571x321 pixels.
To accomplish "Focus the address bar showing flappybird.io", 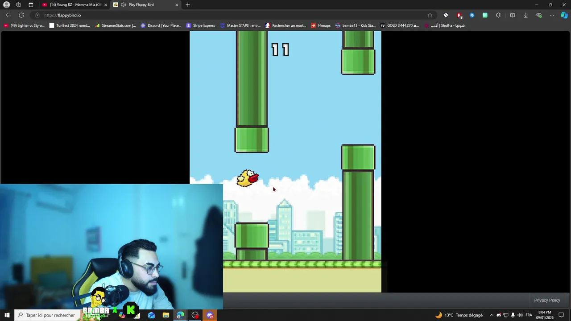I will pos(232,15).
